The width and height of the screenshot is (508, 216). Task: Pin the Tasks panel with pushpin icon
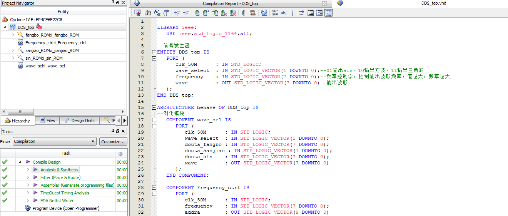pyautogui.click(x=113, y=131)
